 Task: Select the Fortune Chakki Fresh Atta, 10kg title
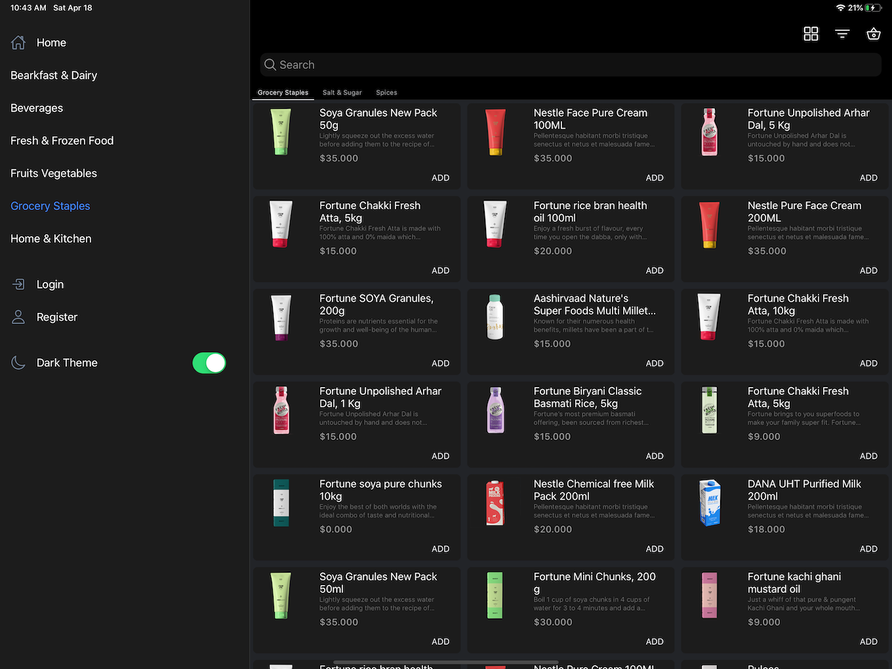pos(798,304)
